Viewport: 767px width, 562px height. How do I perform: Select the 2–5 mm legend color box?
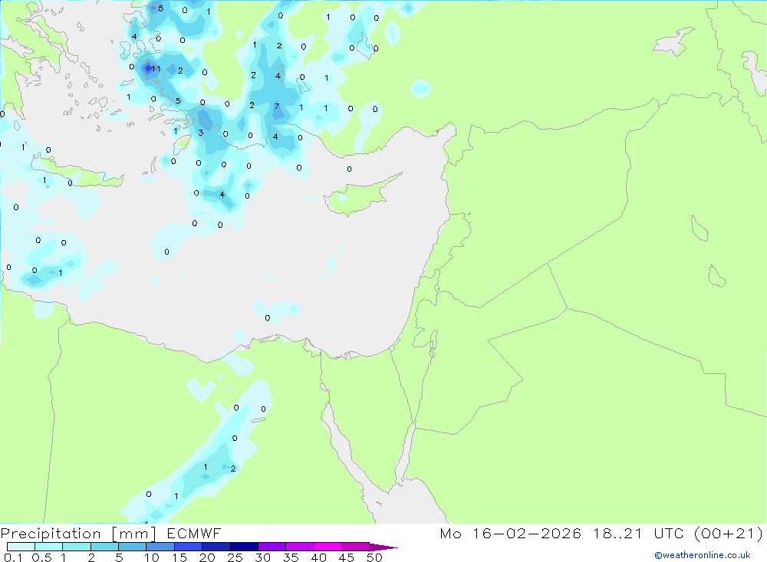(x=104, y=547)
